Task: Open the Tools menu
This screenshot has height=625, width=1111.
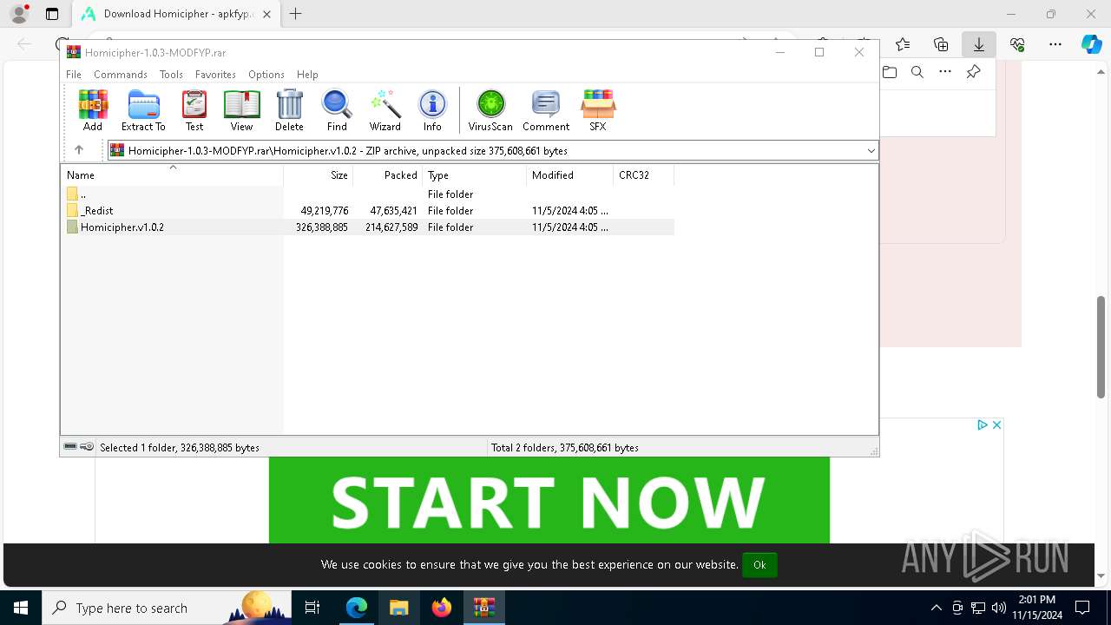Action: (171, 75)
